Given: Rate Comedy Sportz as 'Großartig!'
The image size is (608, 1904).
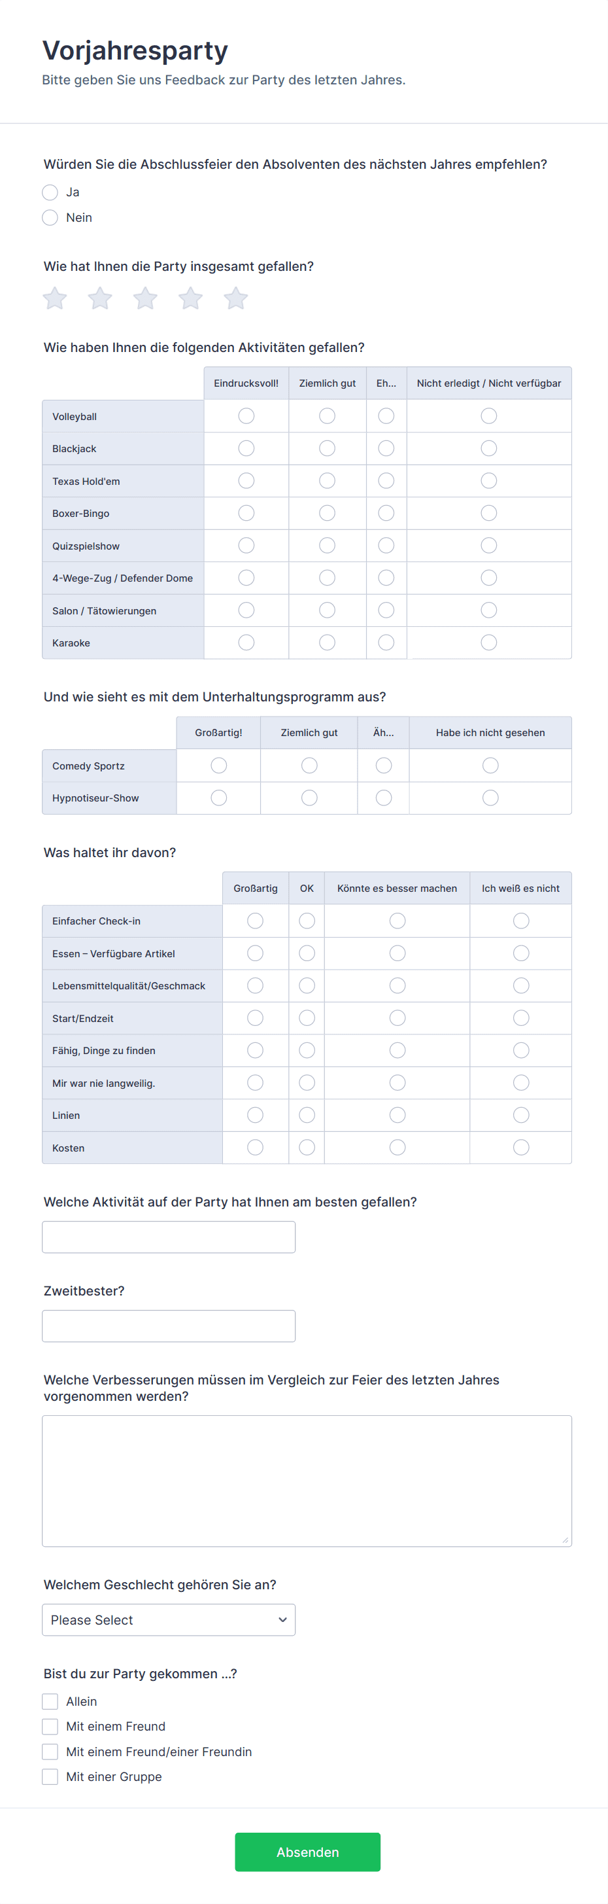Looking at the screenshot, I should pos(218,766).
